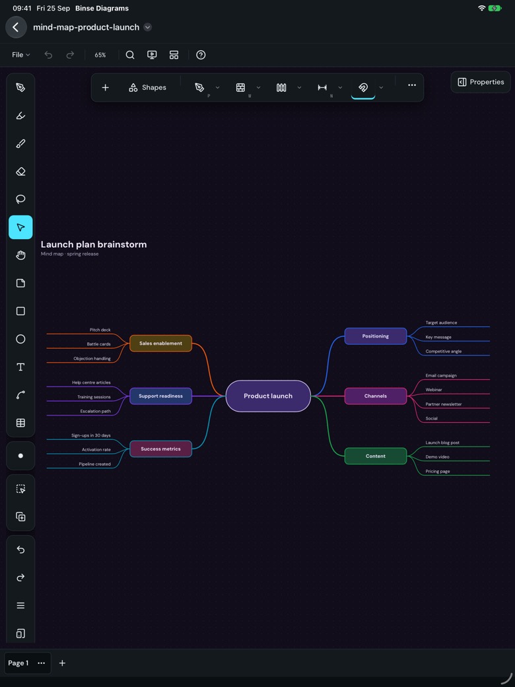Click the 'Sign-ups in 30 days' leaf text
The height and width of the screenshot is (687, 515).
(91, 435)
